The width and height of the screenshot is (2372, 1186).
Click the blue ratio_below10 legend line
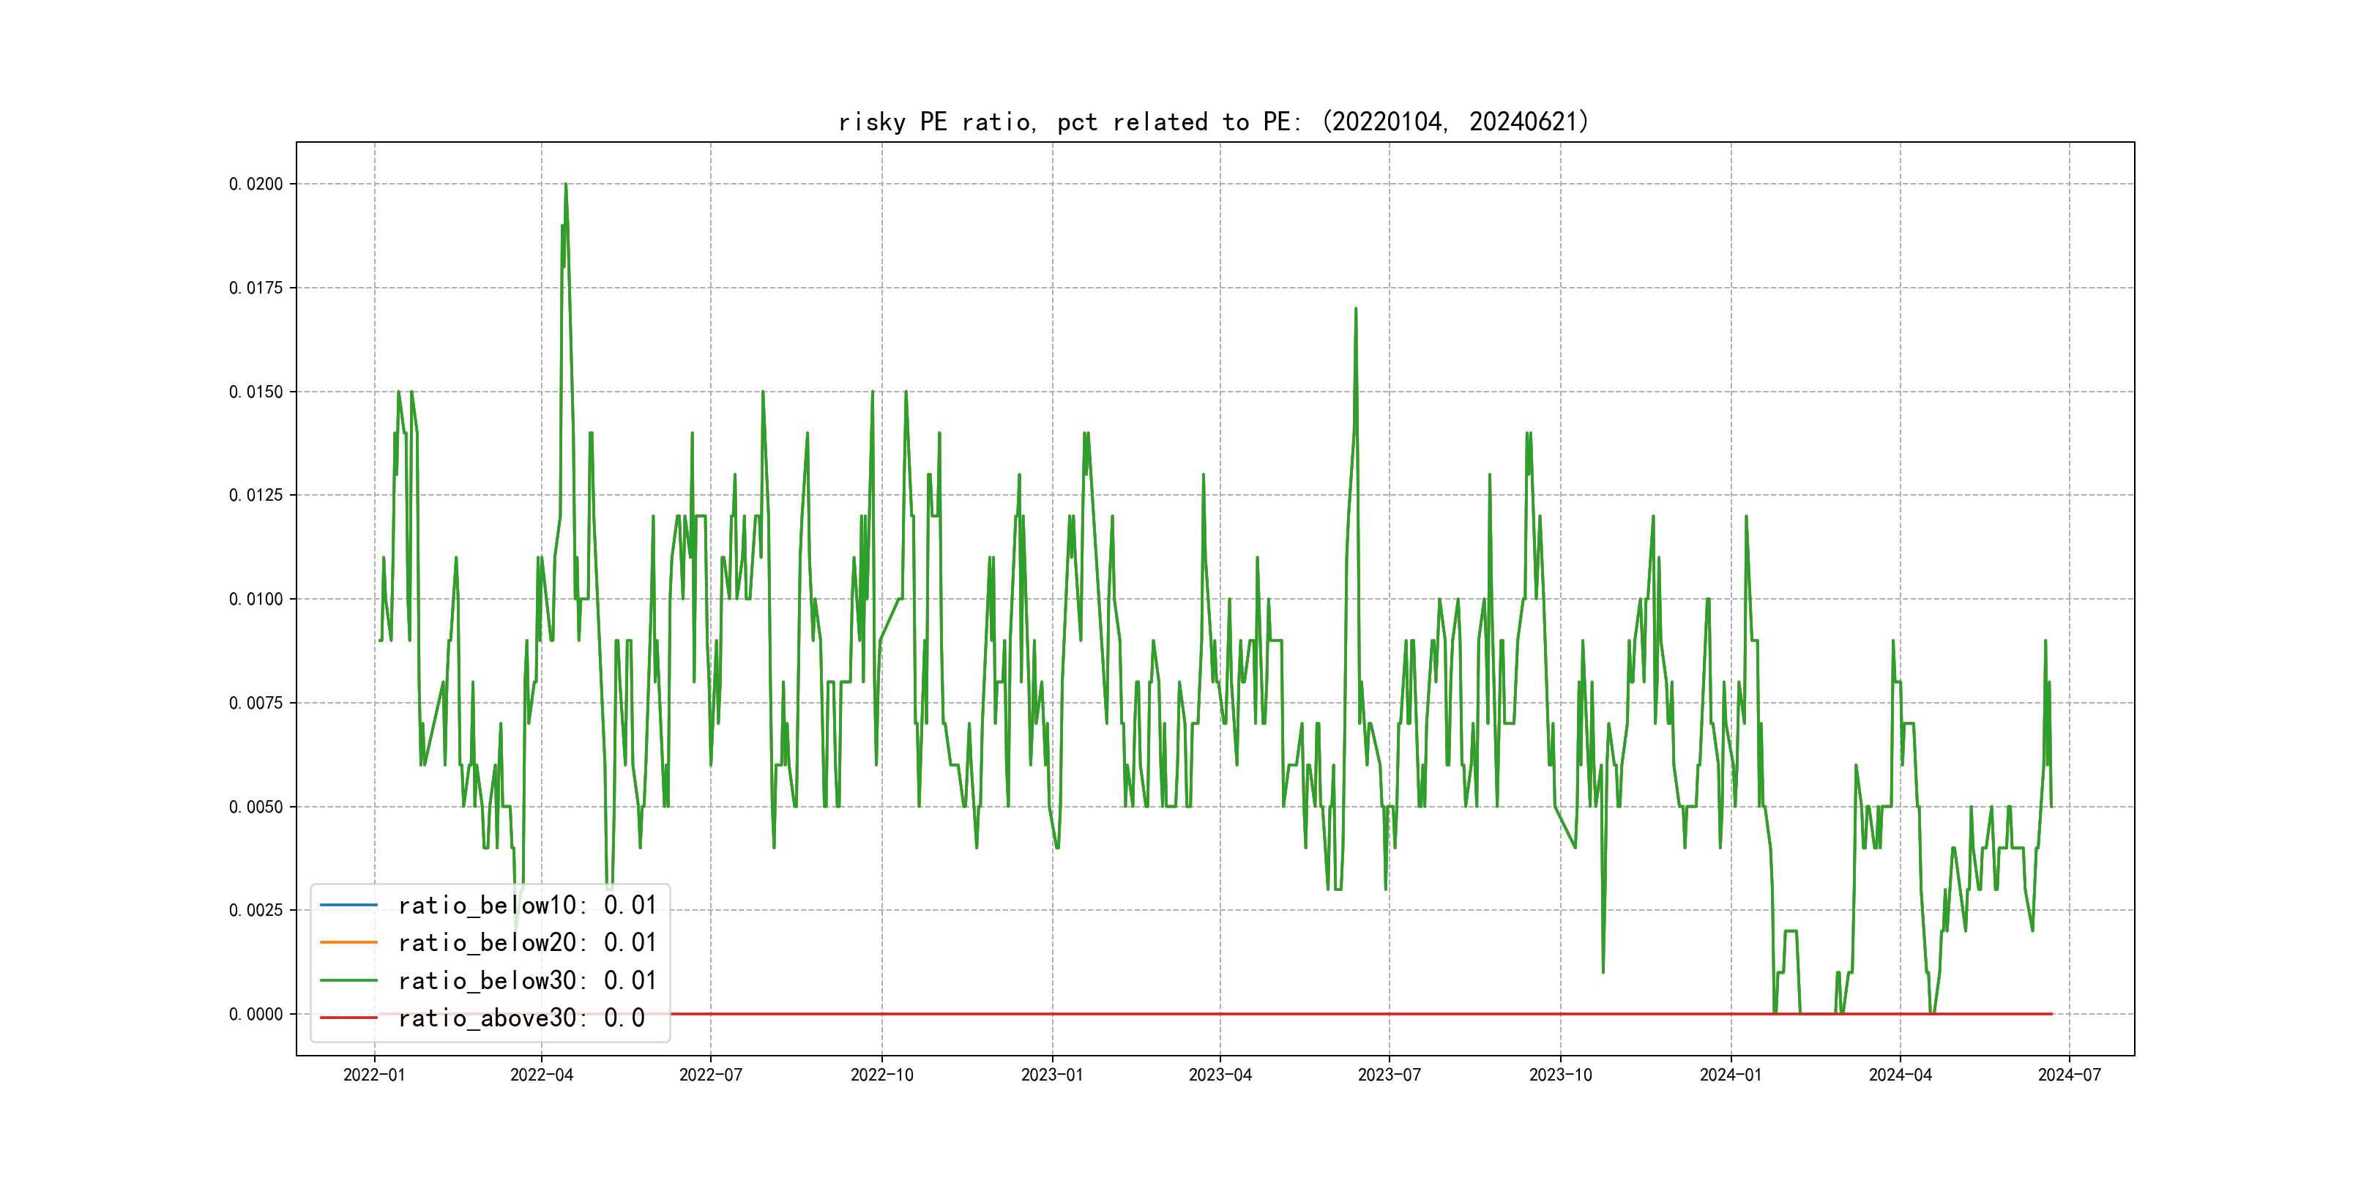pos(348,905)
